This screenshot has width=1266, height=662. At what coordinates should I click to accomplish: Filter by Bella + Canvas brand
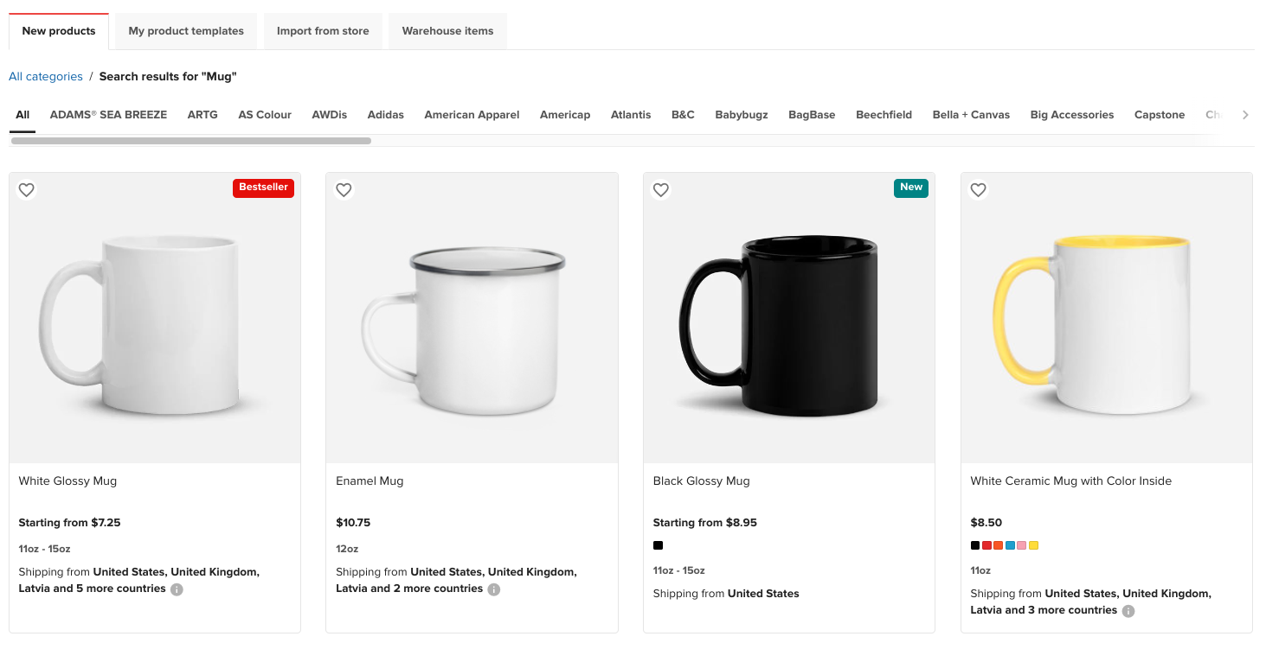point(971,115)
